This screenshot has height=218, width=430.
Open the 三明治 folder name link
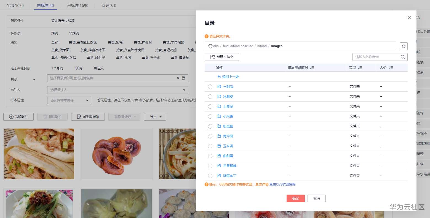tap(228, 86)
